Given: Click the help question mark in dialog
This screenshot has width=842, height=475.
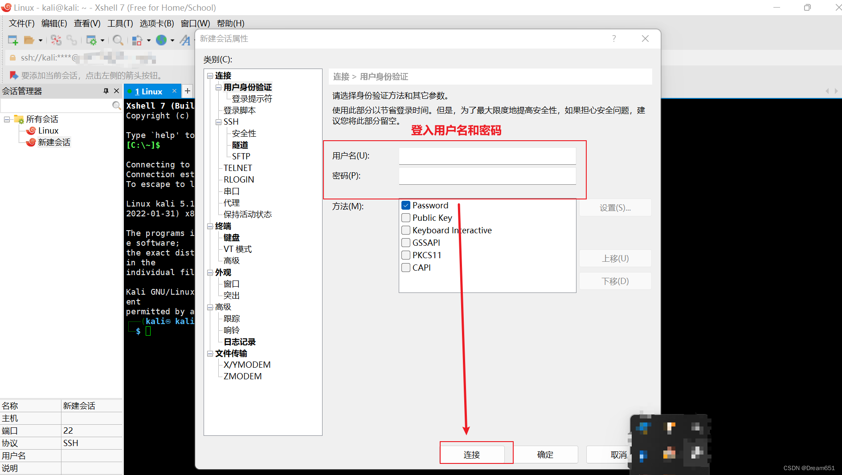Looking at the screenshot, I should [x=614, y=38].
